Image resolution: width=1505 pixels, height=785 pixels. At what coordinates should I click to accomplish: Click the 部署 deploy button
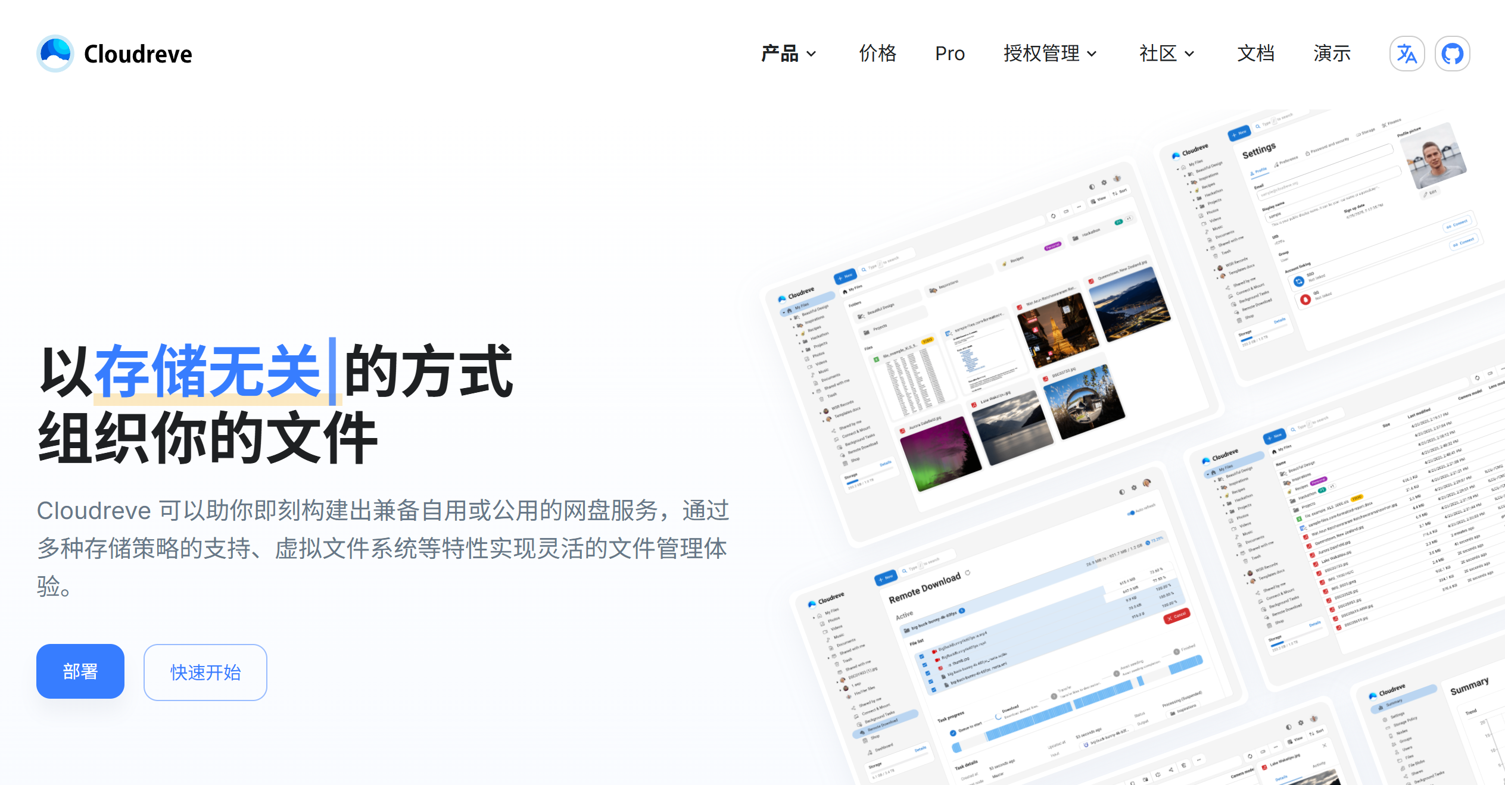80,671
